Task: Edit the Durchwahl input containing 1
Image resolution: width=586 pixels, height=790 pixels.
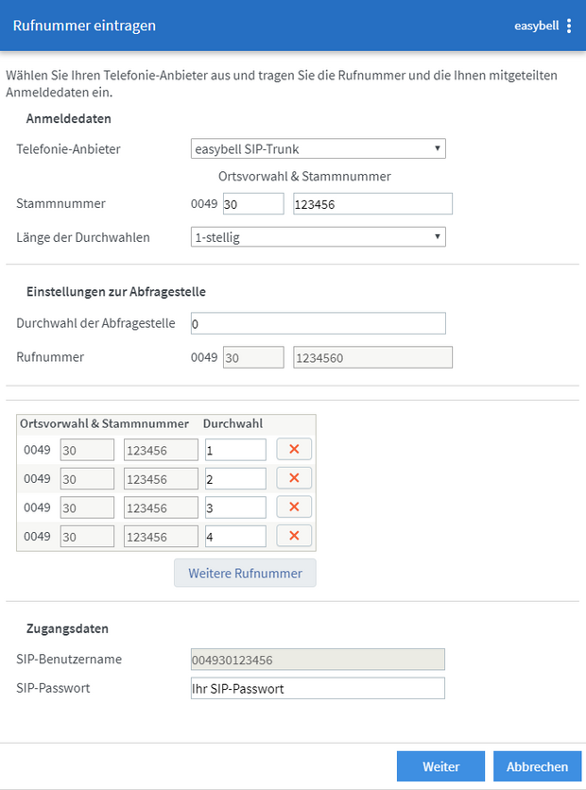Action: pyautogui.click(x=234, y=450)
